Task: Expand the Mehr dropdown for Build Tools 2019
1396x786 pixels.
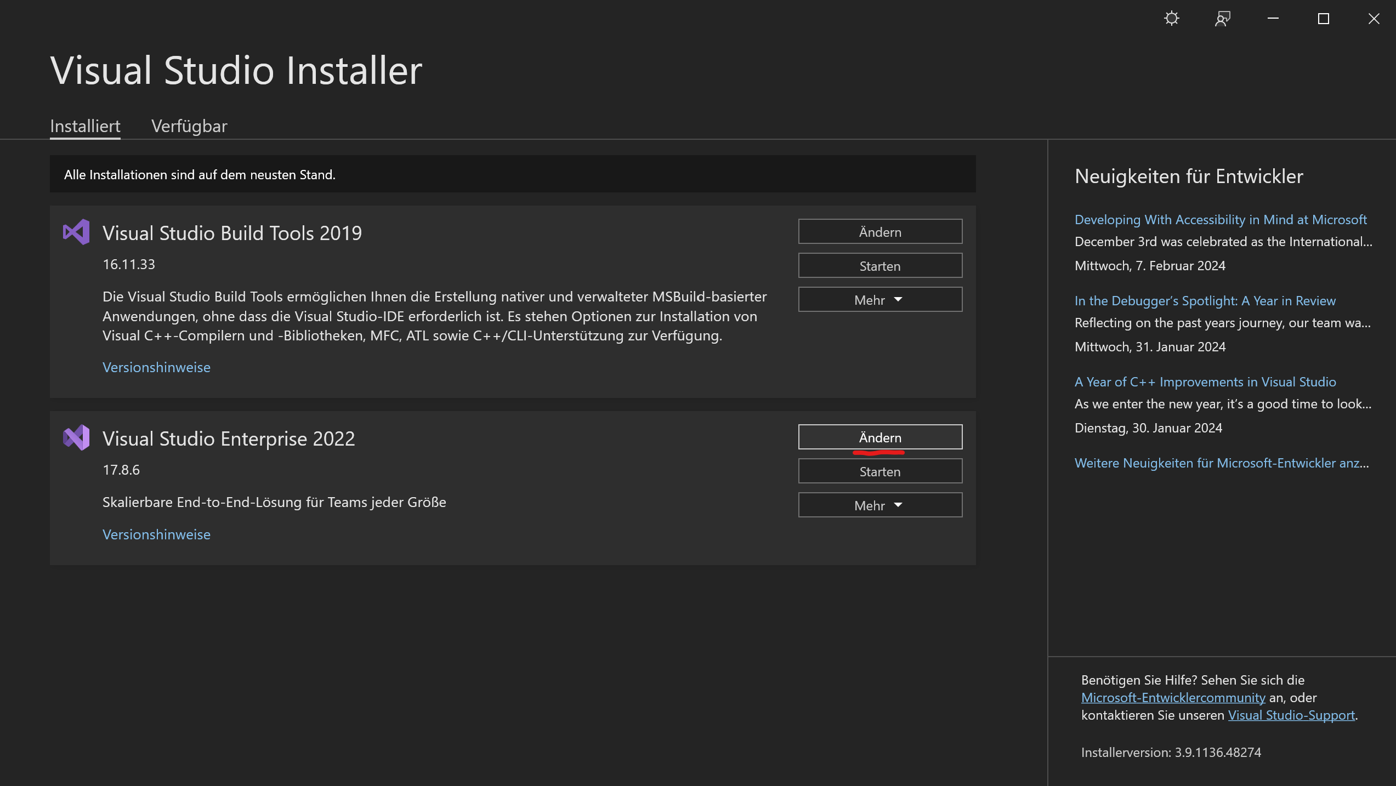Action: tap(880, 300)
